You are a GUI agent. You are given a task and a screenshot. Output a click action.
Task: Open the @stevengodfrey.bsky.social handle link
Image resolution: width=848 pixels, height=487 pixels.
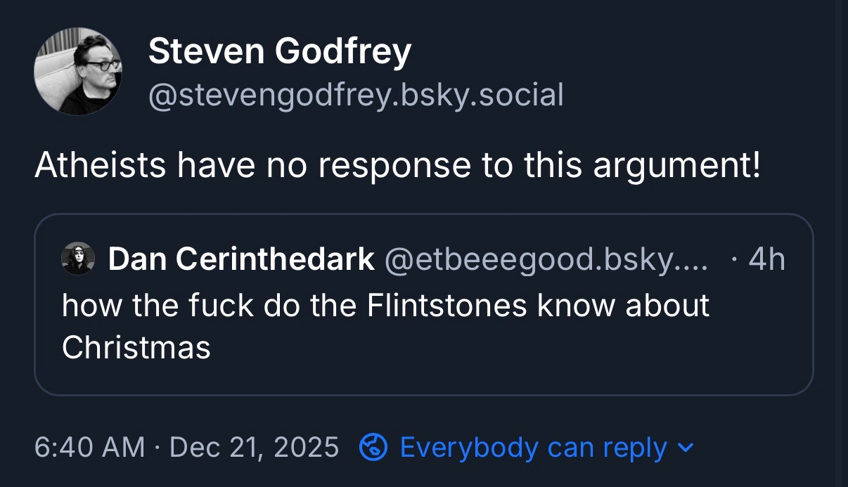point(356,95)
